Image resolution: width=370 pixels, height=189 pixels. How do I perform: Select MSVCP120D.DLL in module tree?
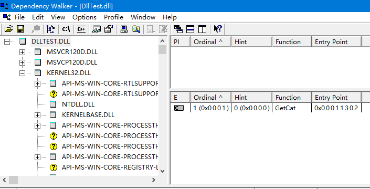72,62
